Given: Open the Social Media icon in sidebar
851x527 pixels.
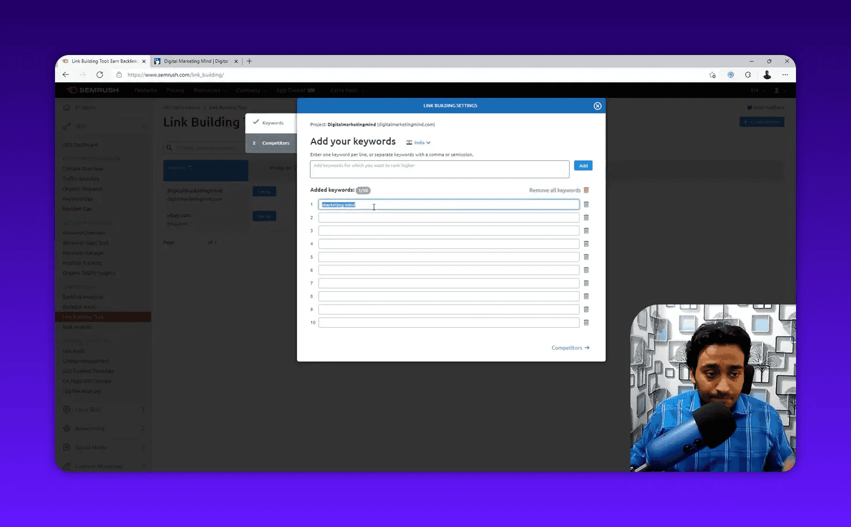Looking at the screenshot, I should 66,447.
